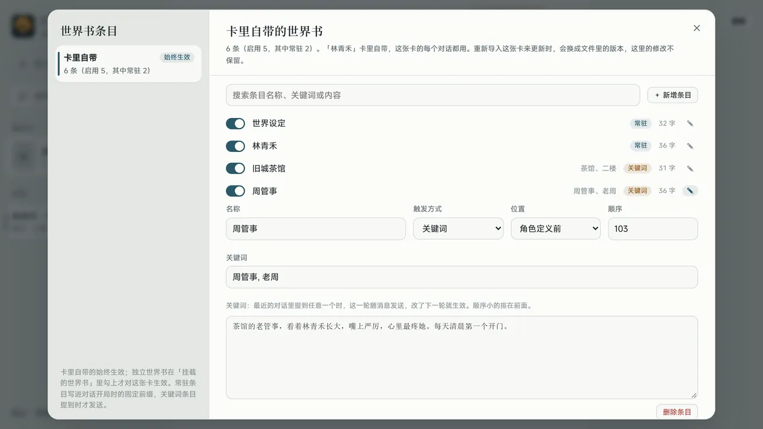
Task: Focus the search box for entries
Action: coord(433,95)
